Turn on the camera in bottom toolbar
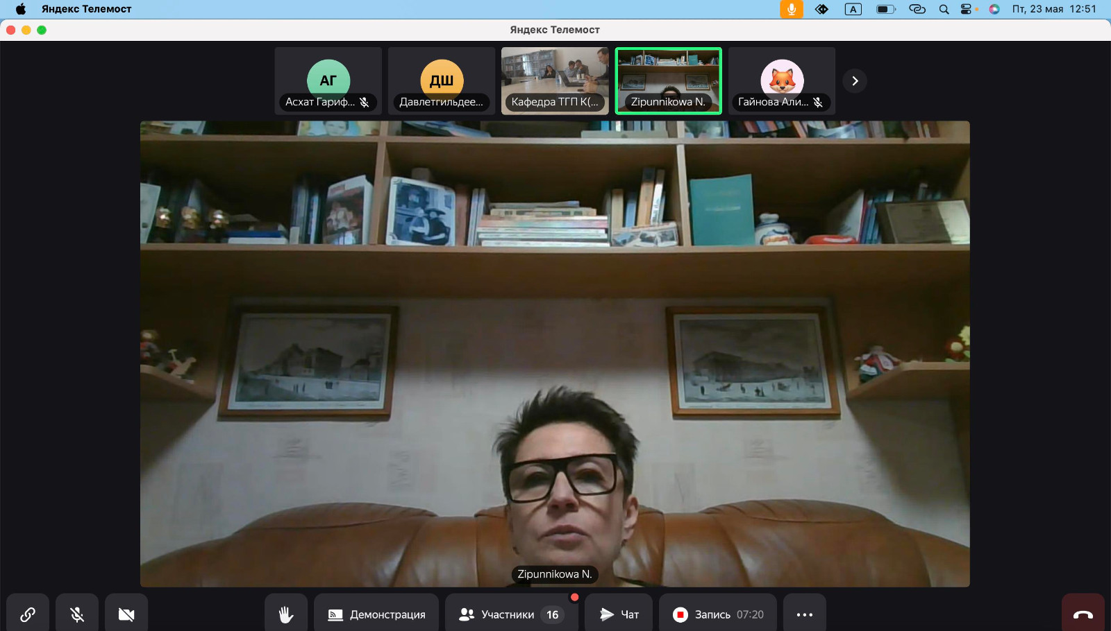The image size is (1111, 631). pyautogui.click(x=126, y=614)
